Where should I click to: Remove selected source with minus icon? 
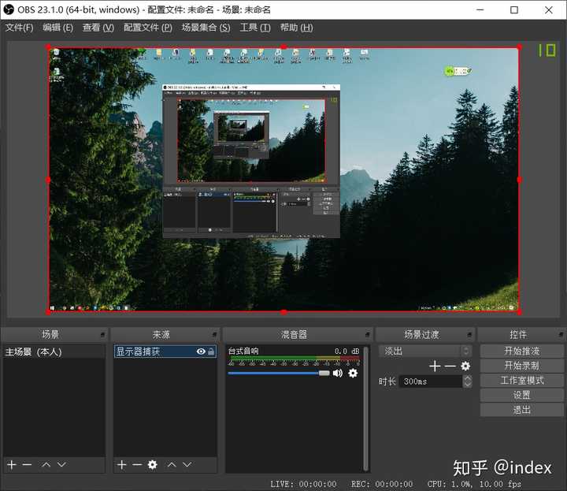[137, 464]
